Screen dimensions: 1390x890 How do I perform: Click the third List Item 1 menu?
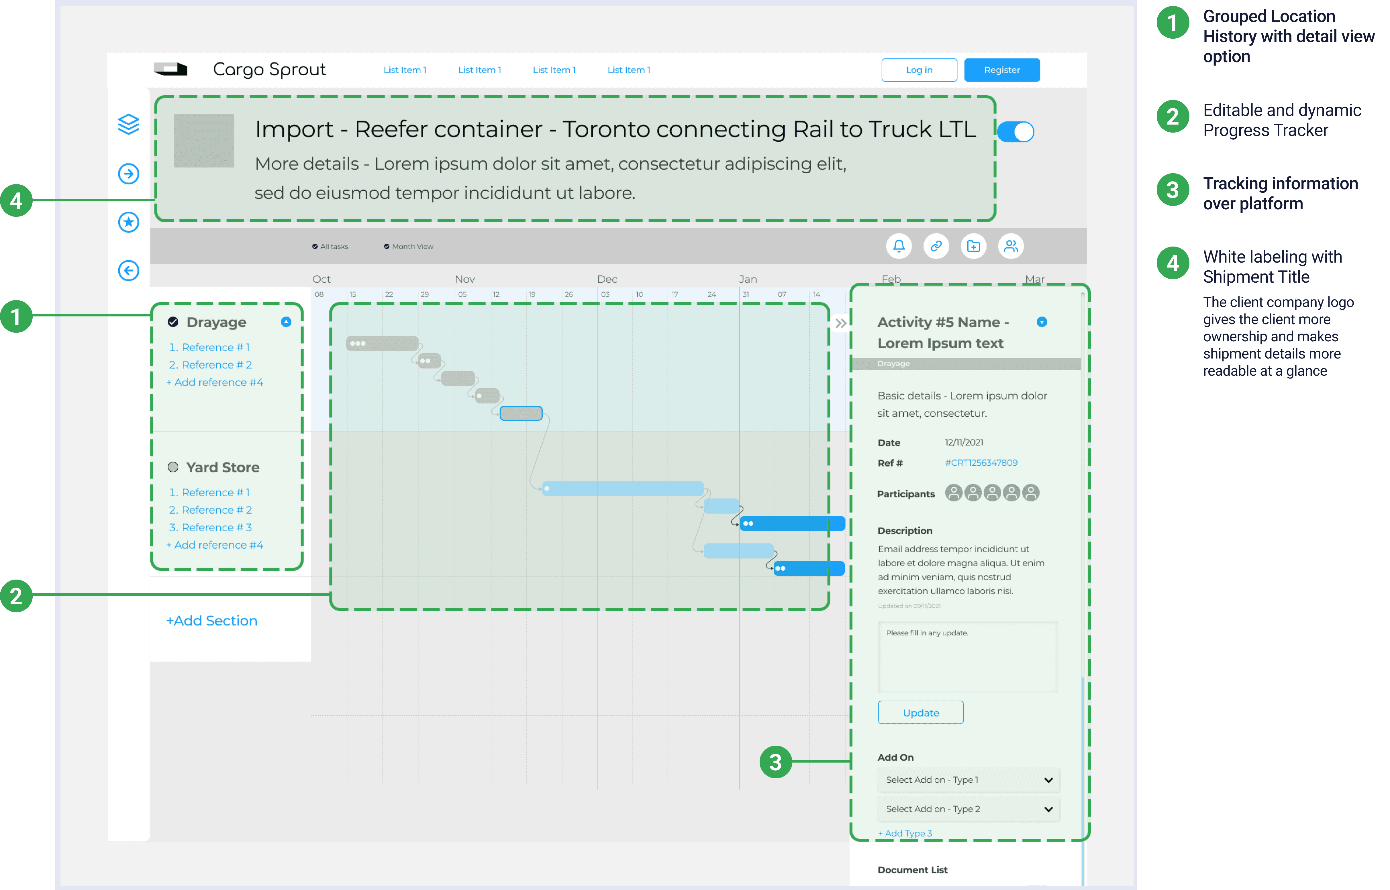coord(554,70)
